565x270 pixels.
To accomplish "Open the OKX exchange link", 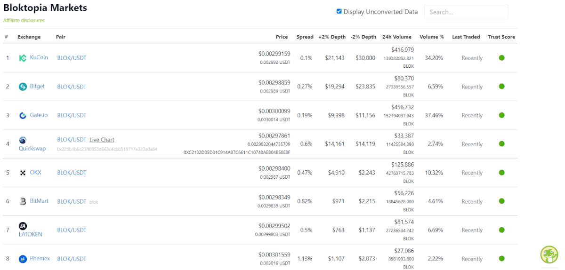I will tap(36, 172).
